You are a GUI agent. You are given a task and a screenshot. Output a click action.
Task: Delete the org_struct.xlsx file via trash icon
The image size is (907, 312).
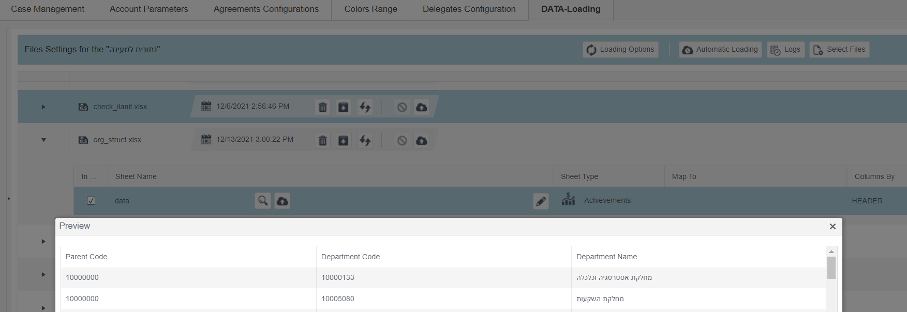pyautogui.click(x=323, y=140)
